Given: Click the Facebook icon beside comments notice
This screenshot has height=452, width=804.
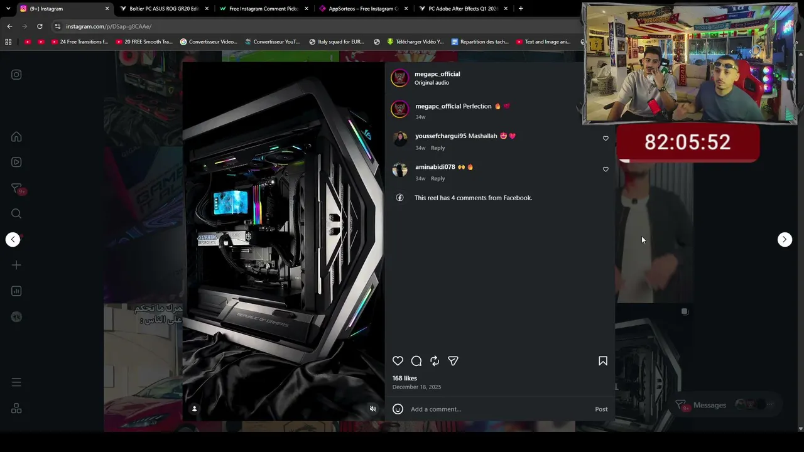Looking at the screenshot, I should click(399, 198).
